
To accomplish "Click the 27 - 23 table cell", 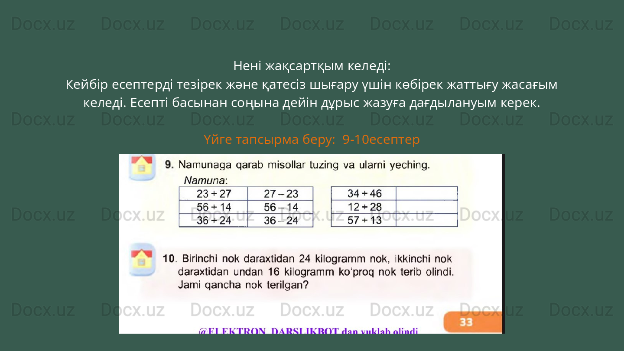I will (x=280, y=193).
